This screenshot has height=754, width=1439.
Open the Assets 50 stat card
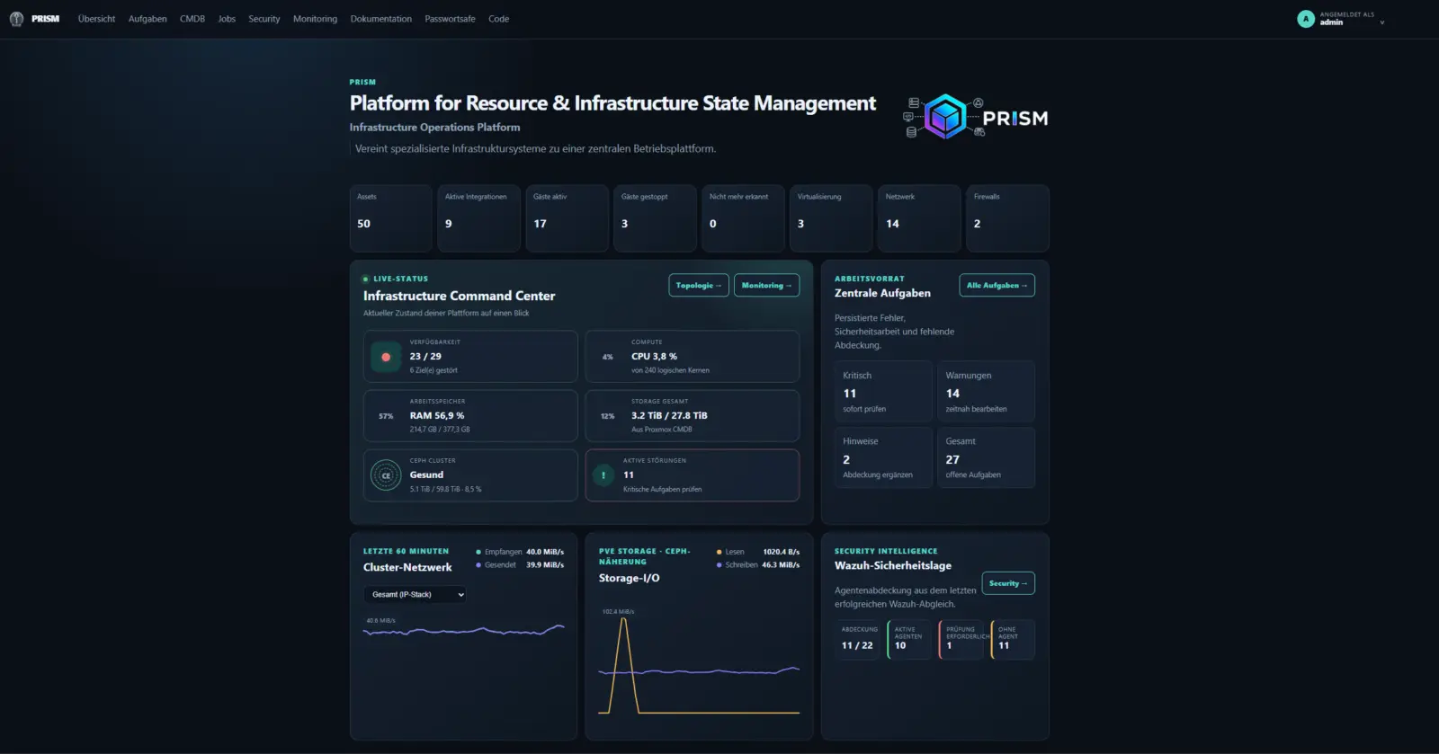(x=391, y=218)
